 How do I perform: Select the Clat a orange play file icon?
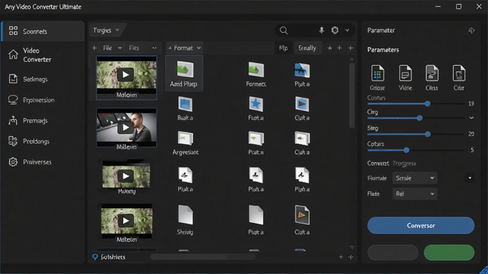[302, 220]
